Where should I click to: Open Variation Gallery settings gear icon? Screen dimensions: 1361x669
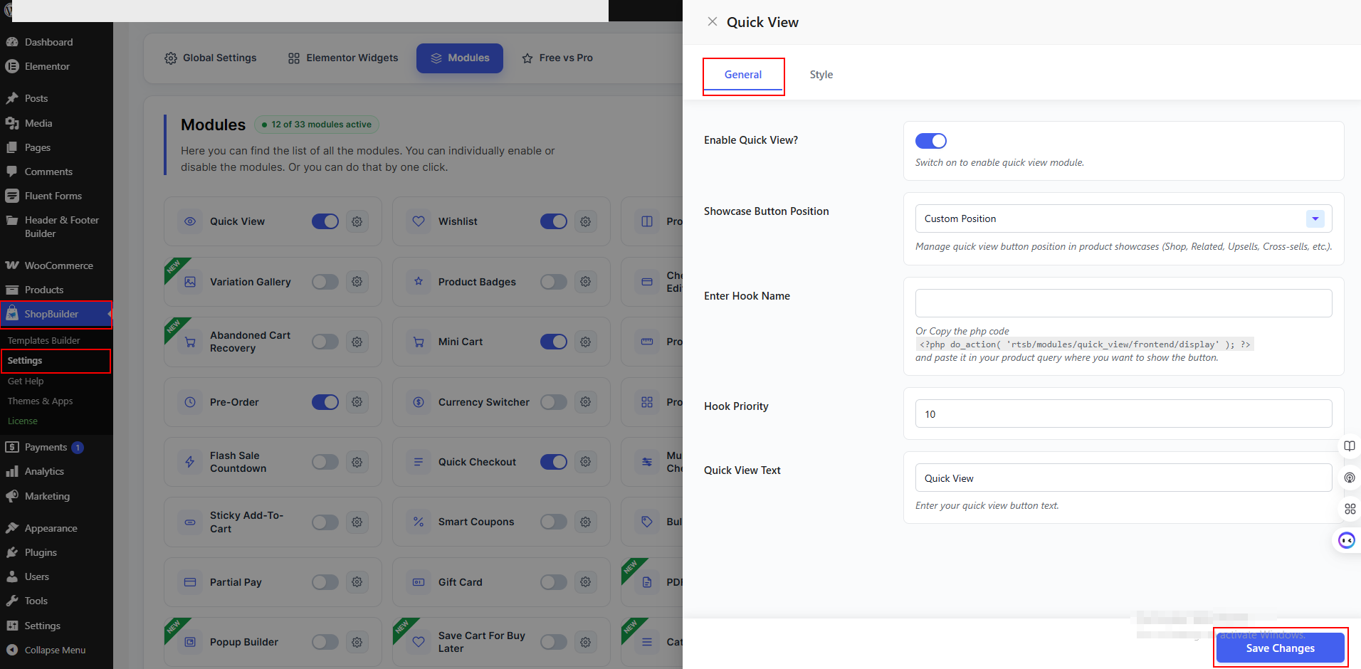click(357, 282)
